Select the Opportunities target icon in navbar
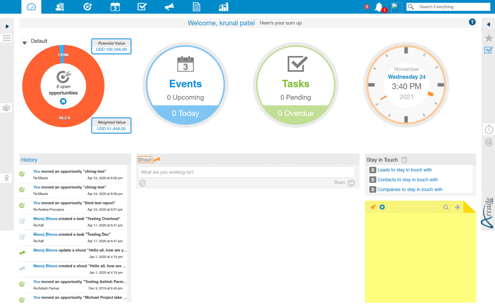This screenshot has height=306, width=495. pos(88,6)
